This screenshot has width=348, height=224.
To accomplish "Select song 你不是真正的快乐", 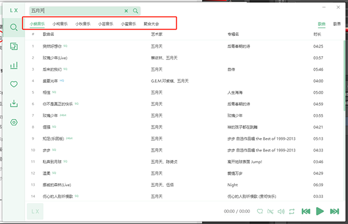I will point(57,104).
